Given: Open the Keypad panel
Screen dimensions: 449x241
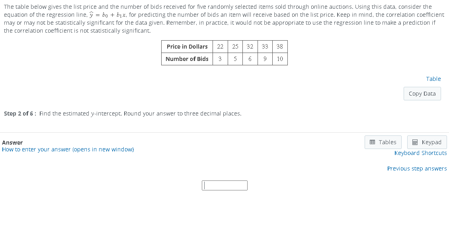Looking at the screenshot, I should (x=427, y=142).
